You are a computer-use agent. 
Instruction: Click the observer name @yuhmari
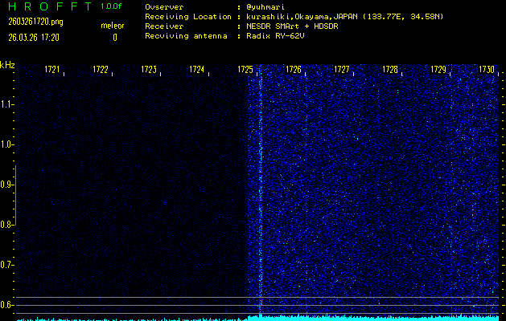click(265, 7)
